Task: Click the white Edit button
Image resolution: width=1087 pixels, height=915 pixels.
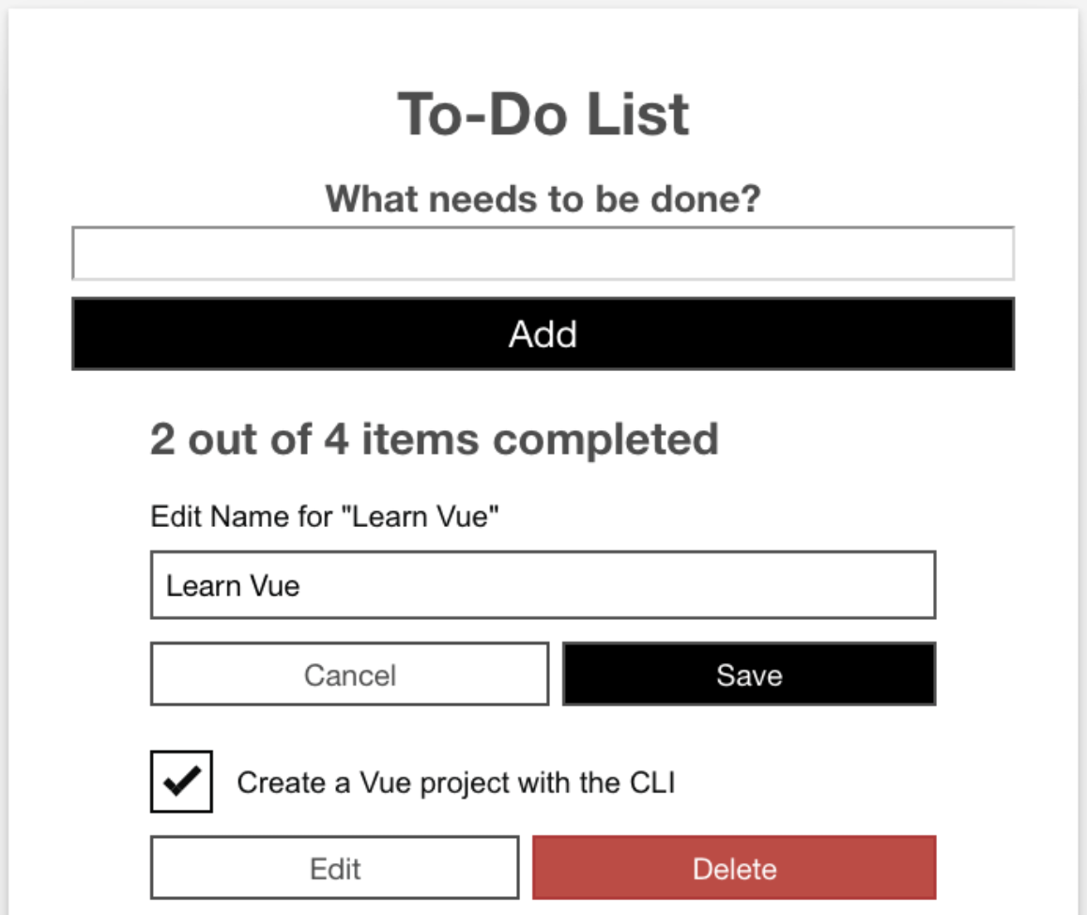Action: (x=334, y=868)
